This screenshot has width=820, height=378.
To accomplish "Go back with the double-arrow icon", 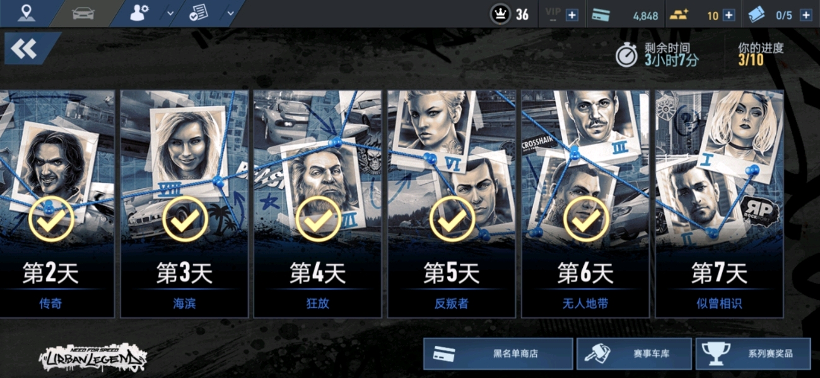I will tap(25, 49).
